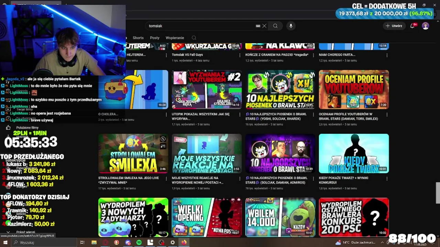This screenshot has height=247, width=440.
Task: Switch to the Posty channel tab
Action: pos(155,38)
